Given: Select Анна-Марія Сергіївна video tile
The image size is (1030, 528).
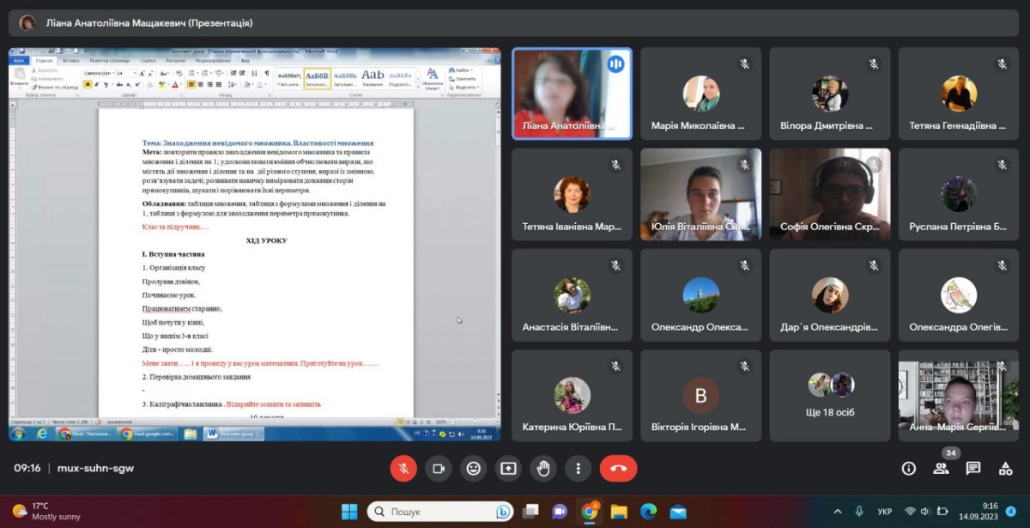Looking at the screenshot, I should point(959,396).
